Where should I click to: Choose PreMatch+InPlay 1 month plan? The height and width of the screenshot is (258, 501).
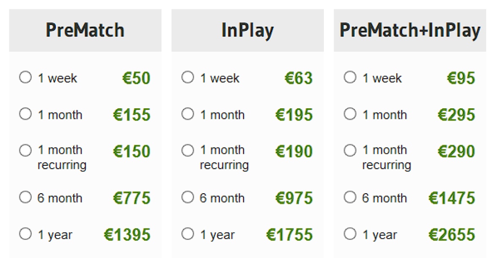[350, 114]
